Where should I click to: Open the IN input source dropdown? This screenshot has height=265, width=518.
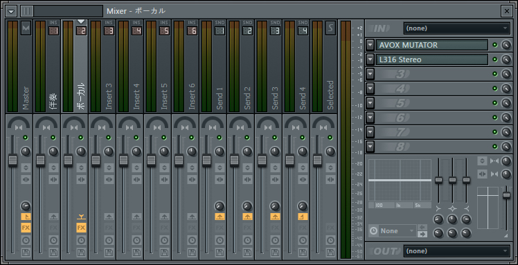[456, 28]
